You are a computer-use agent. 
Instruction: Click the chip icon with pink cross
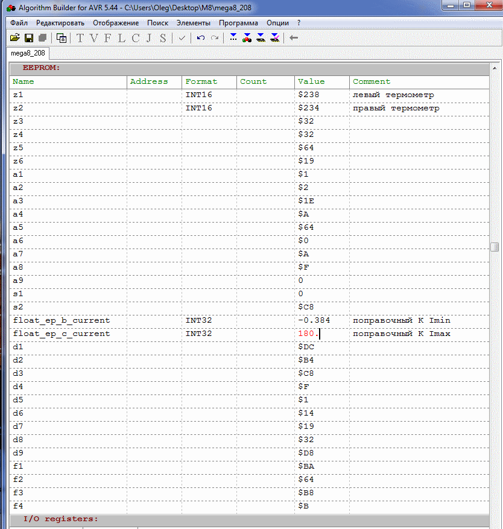[274, 38]
